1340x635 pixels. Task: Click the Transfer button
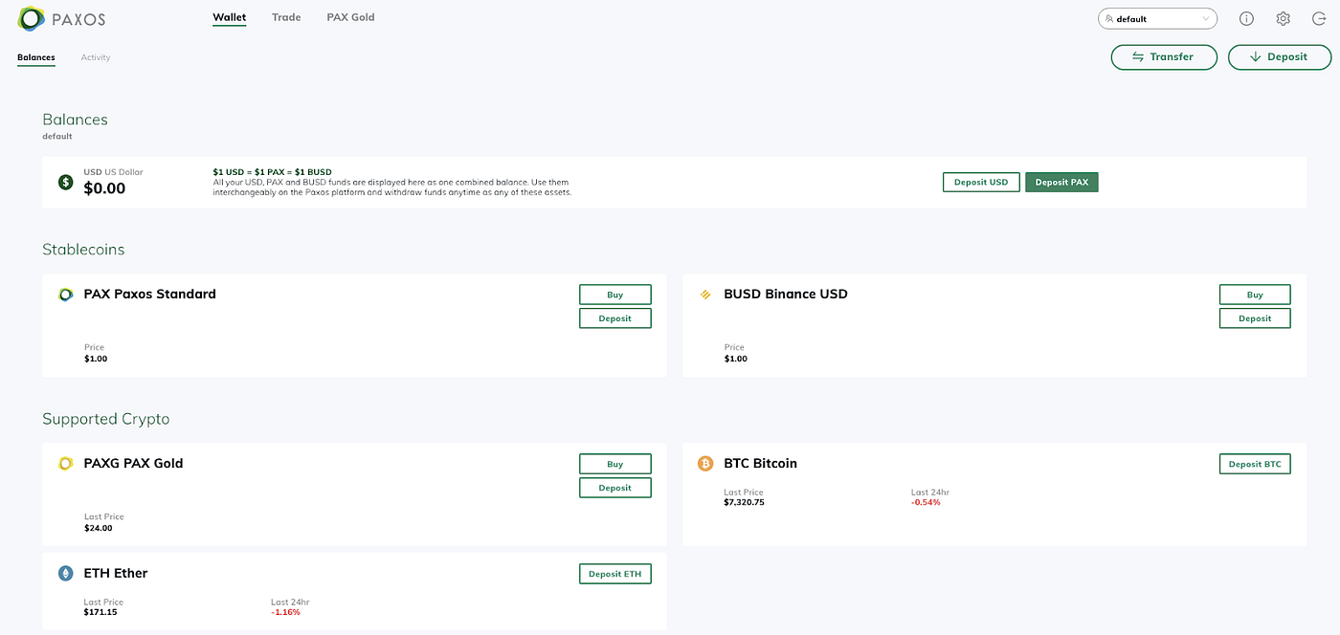point(1164,56)
